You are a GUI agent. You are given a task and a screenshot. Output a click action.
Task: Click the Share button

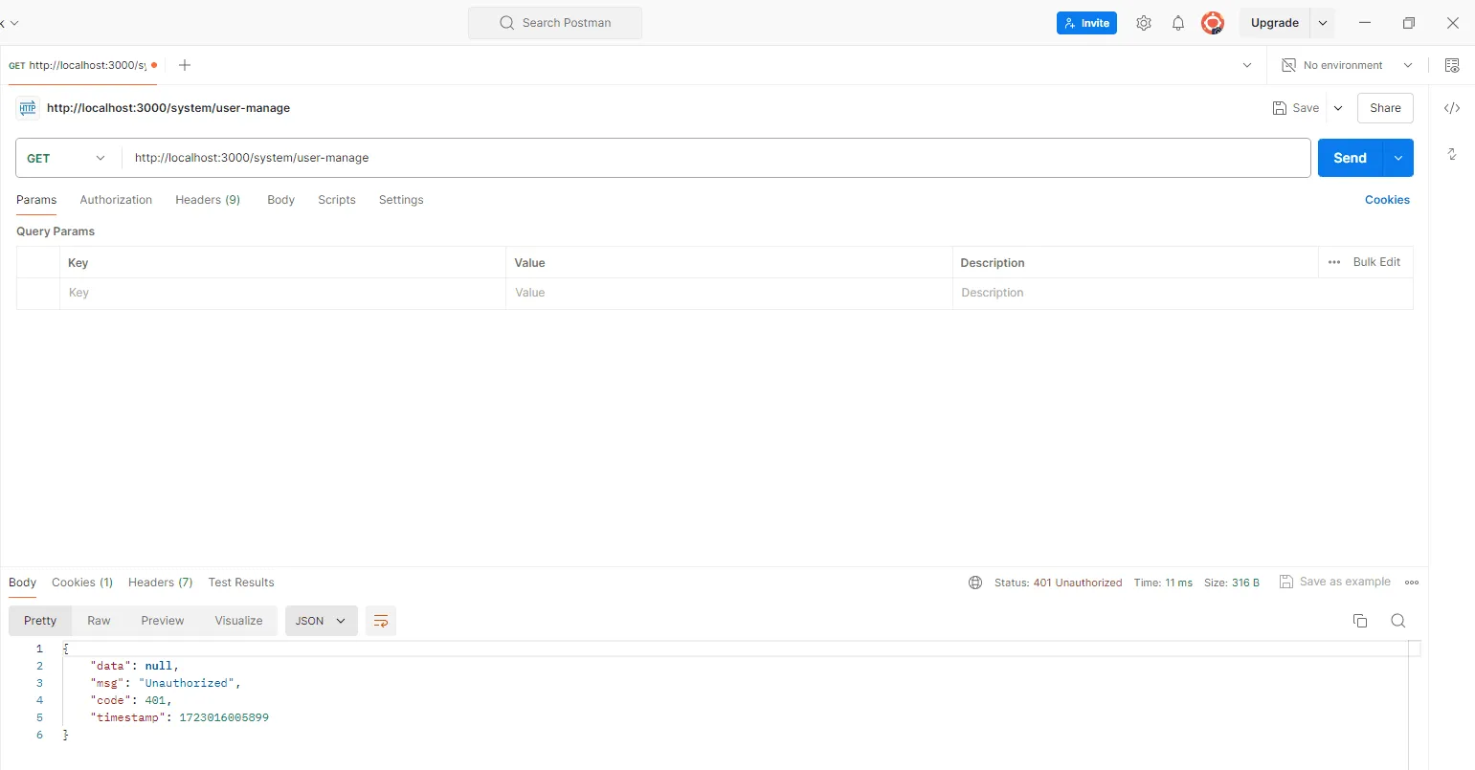(x=1385, y=108)
